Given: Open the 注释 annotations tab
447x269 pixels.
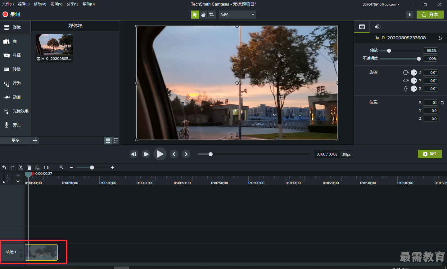Looking at the screenshot, I should 16,55.
